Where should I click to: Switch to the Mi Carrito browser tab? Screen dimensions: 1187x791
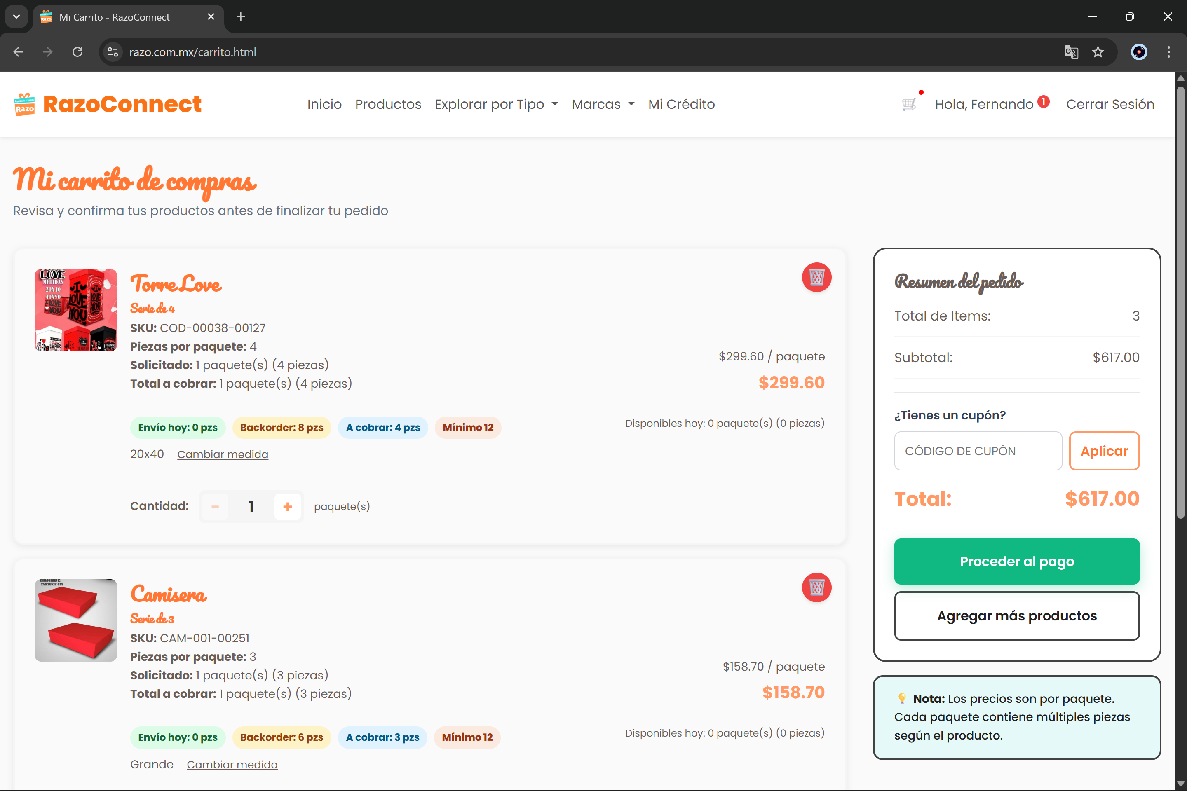click(114, 16)
